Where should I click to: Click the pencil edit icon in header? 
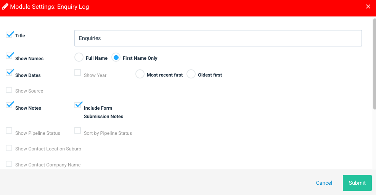pyautogui.click(x=5, y=7)
